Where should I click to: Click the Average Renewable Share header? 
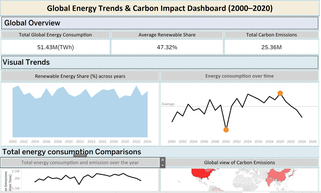click(x=167, y=35)
